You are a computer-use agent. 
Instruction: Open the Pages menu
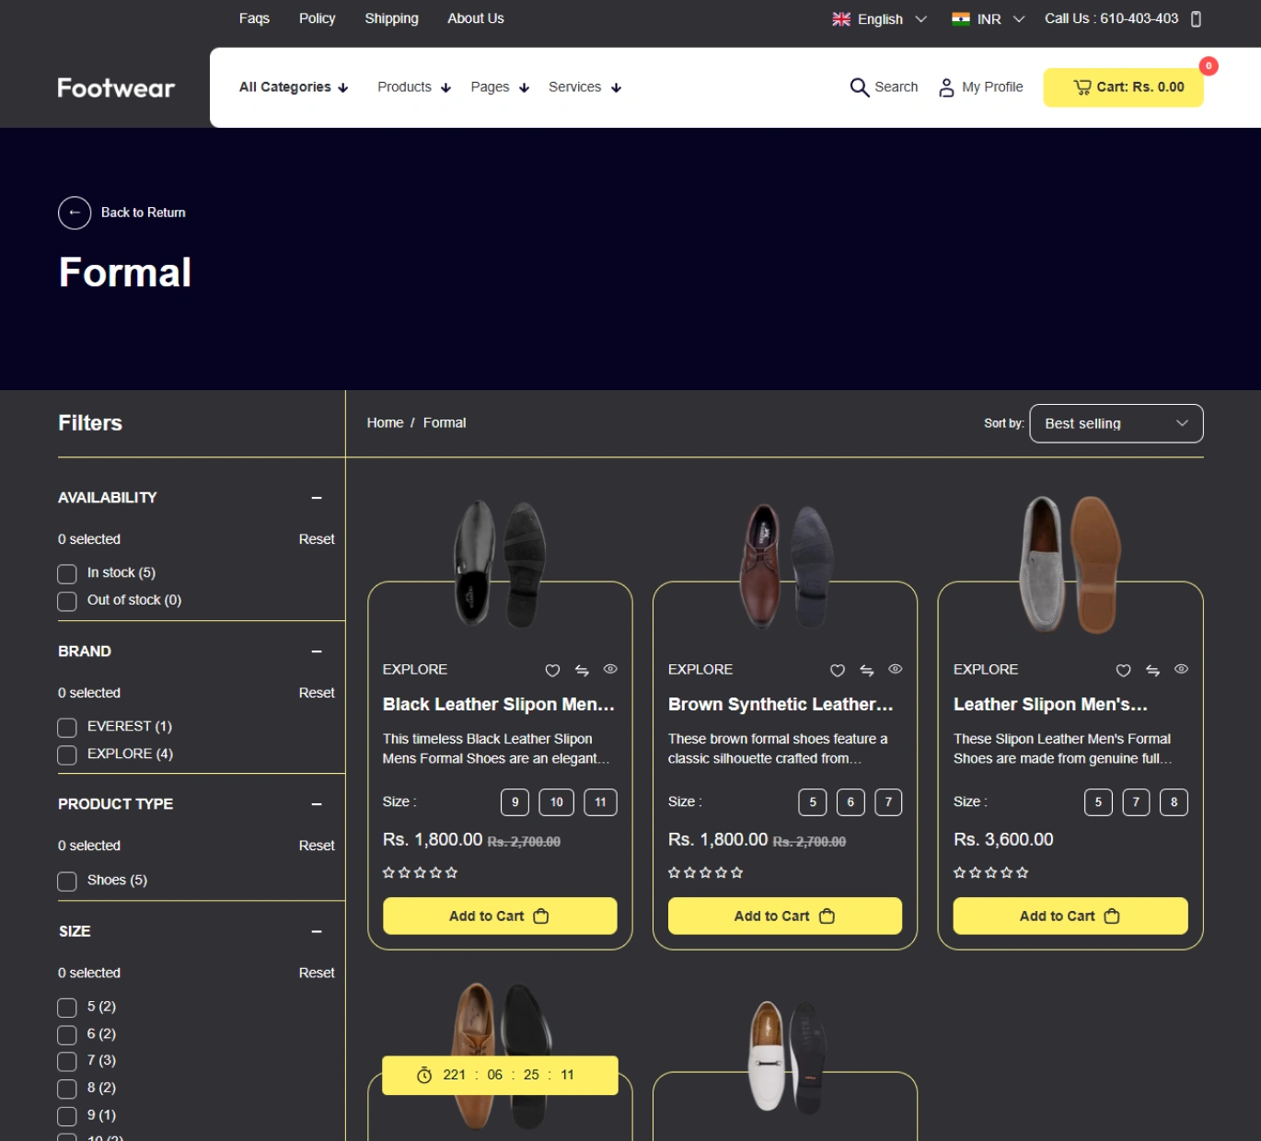(x=500, y=87)
